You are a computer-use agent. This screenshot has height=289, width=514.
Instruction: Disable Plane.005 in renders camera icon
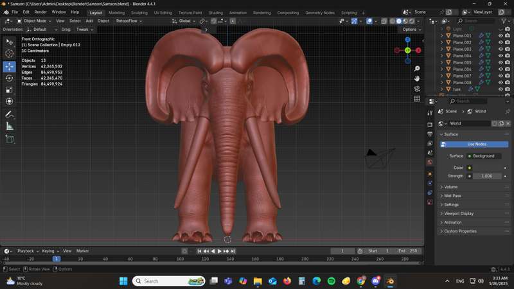pos(508,62)
